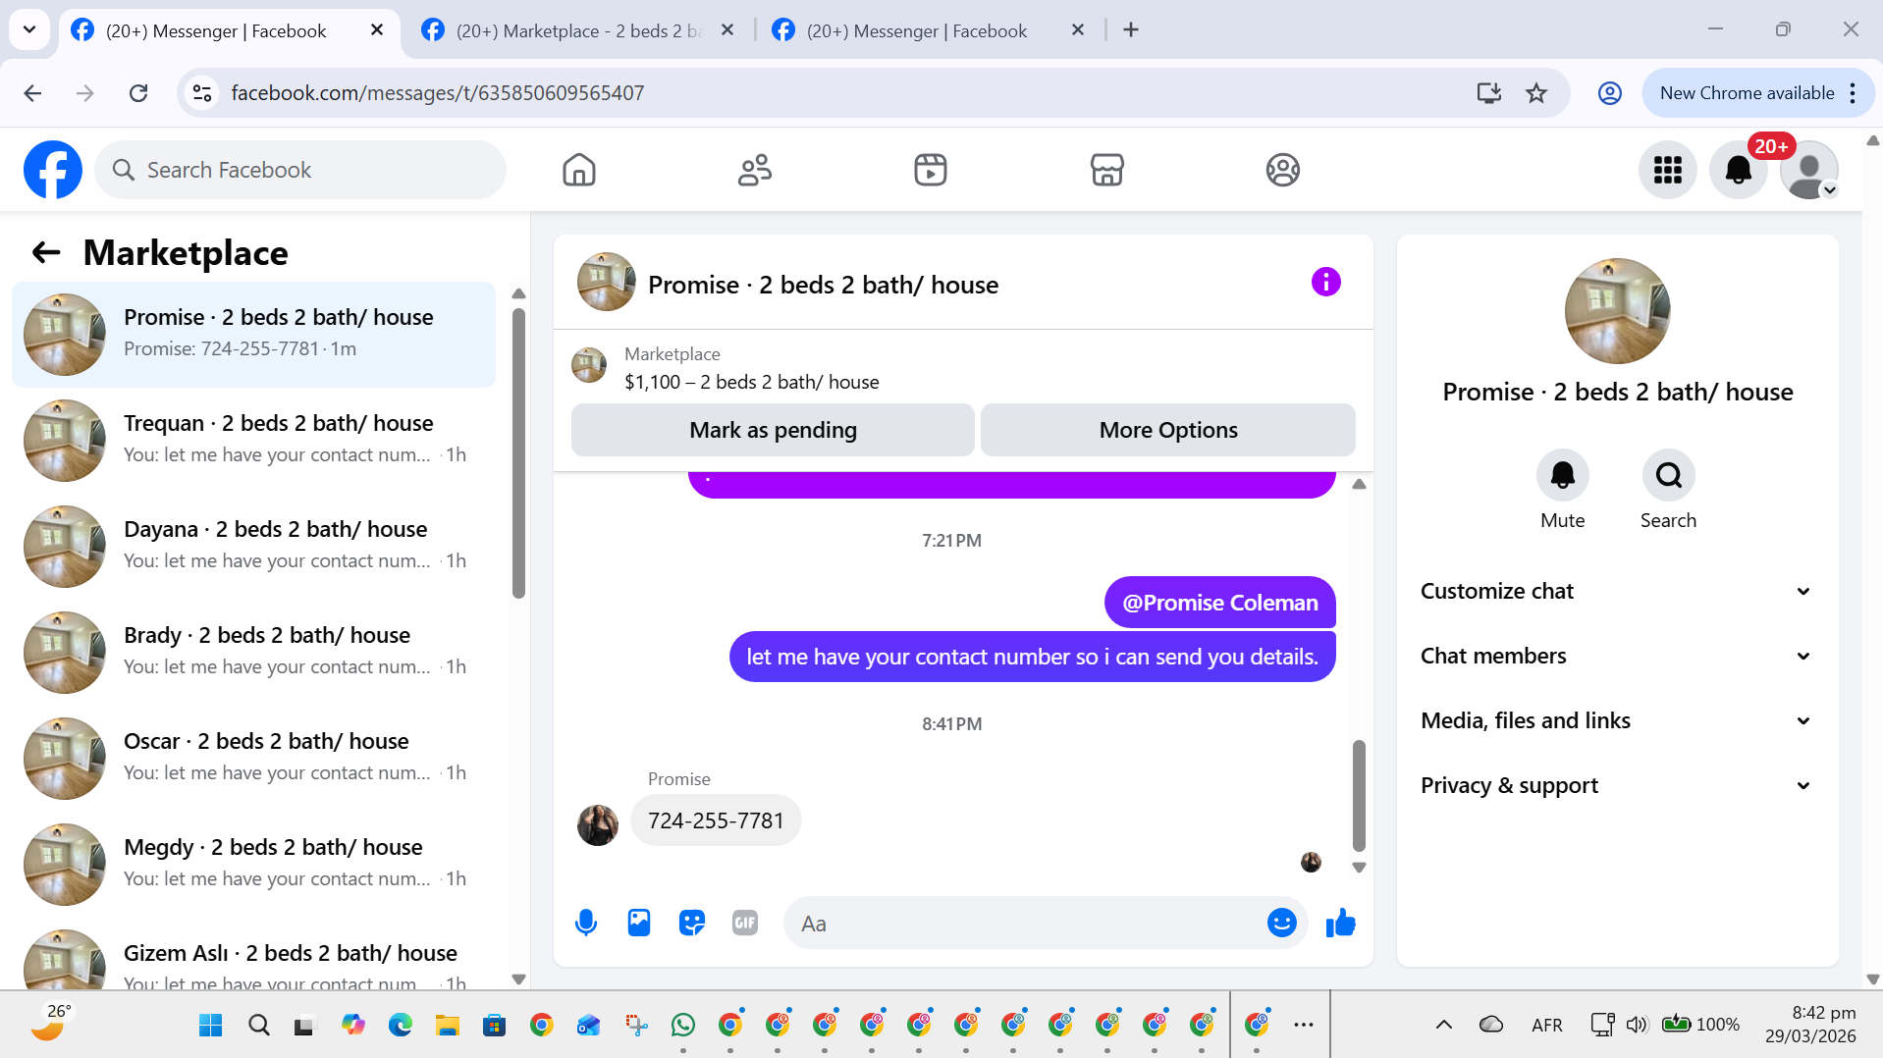Click the @Promise Coleman mention
1883x1058 pixels.
[1220, 603]
